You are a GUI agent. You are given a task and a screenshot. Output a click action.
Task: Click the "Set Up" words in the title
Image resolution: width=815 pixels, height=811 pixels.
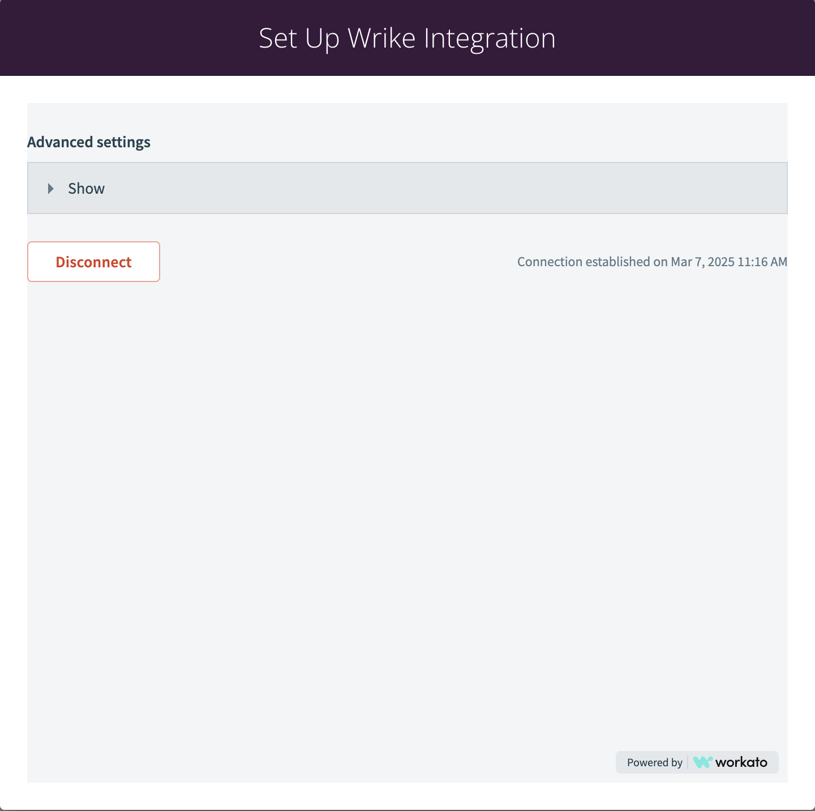point(299,39)
